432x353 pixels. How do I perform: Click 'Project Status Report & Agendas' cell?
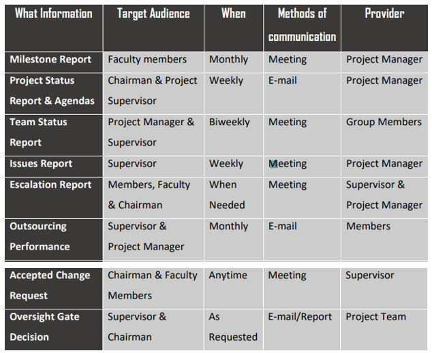[x=54, y=94]
